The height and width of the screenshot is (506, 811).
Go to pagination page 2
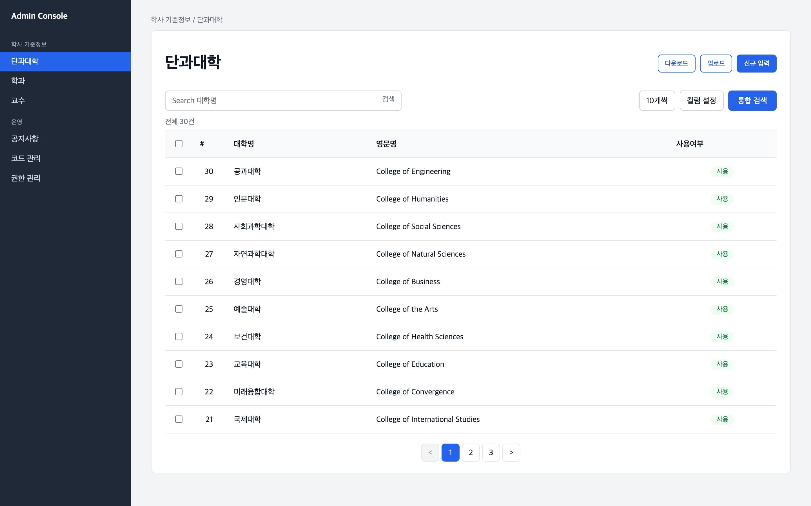click(471, 453)
